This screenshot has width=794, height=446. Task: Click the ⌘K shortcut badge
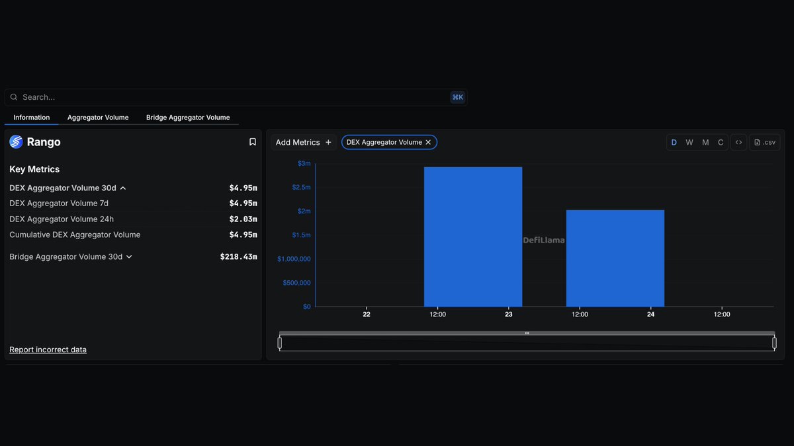pos(457,97)
